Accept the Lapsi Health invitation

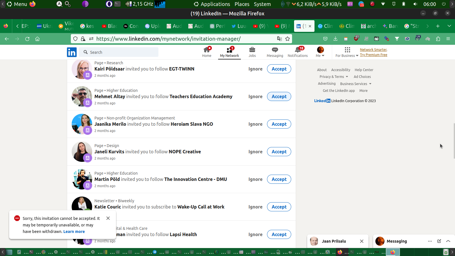coord(279,234)
